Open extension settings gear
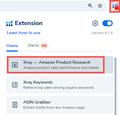The width and height of the screenshot is (120, 115). (95, 23)
